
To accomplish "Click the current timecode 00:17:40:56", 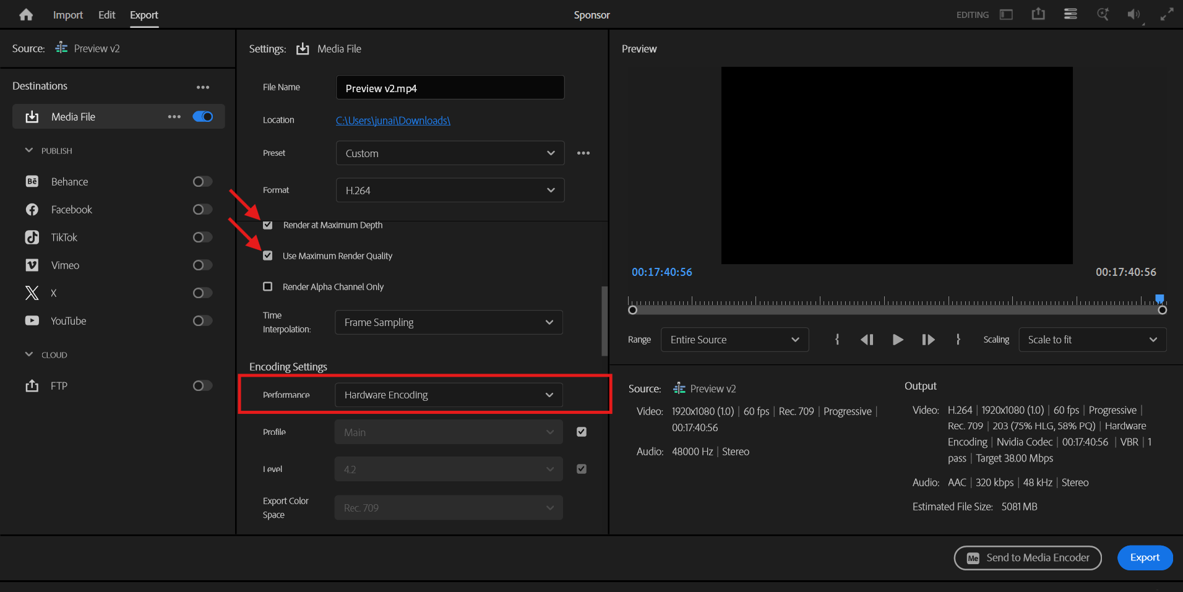I will tap(661, 272).
